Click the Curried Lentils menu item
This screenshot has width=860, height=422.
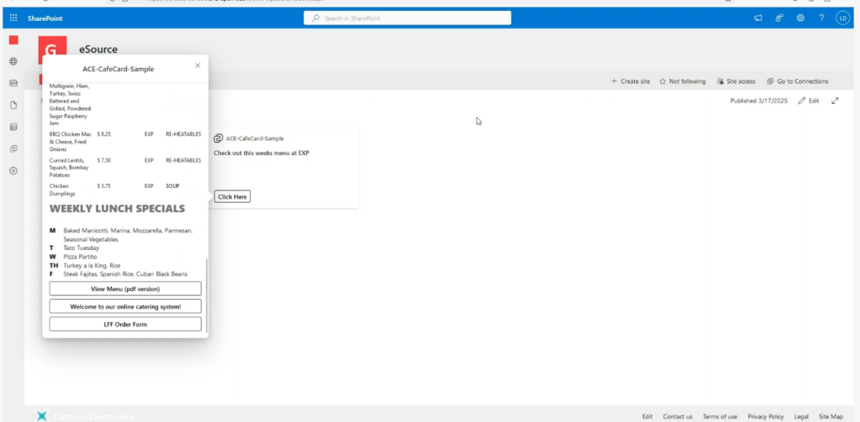[x=69, y=168]
